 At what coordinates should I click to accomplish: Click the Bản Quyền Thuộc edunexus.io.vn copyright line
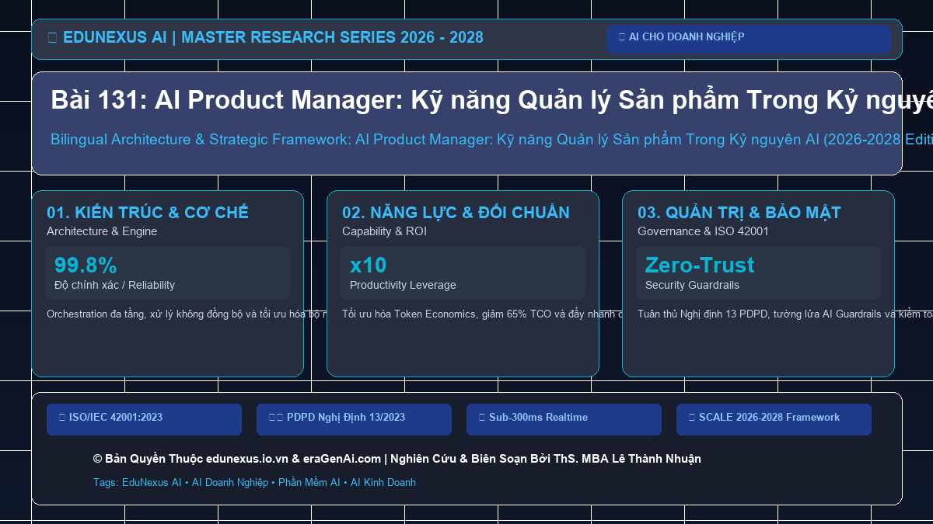coord(397,459)
